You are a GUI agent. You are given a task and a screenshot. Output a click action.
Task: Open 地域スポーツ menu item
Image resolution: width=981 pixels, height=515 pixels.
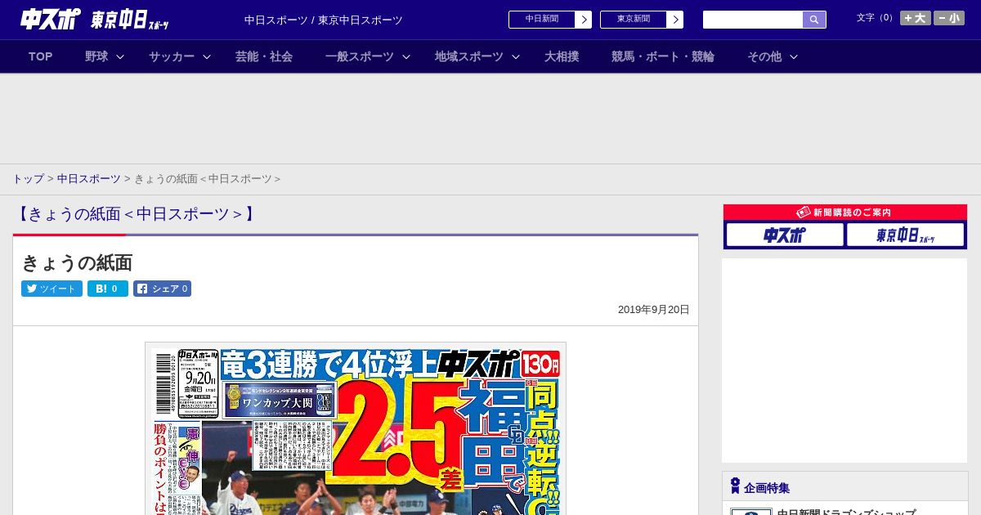[469, 56]
